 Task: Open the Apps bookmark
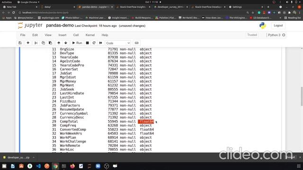coord(7,18)
